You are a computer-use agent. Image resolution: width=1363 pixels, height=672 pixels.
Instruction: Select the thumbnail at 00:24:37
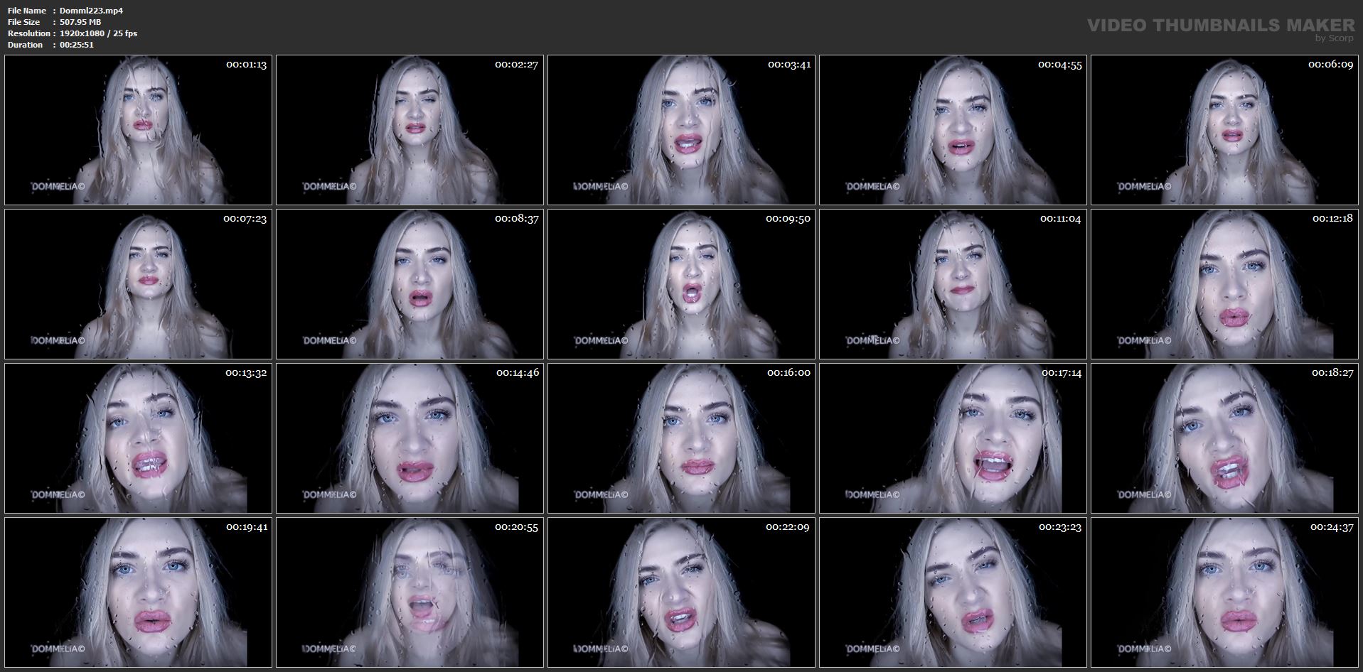[1224, 592]
